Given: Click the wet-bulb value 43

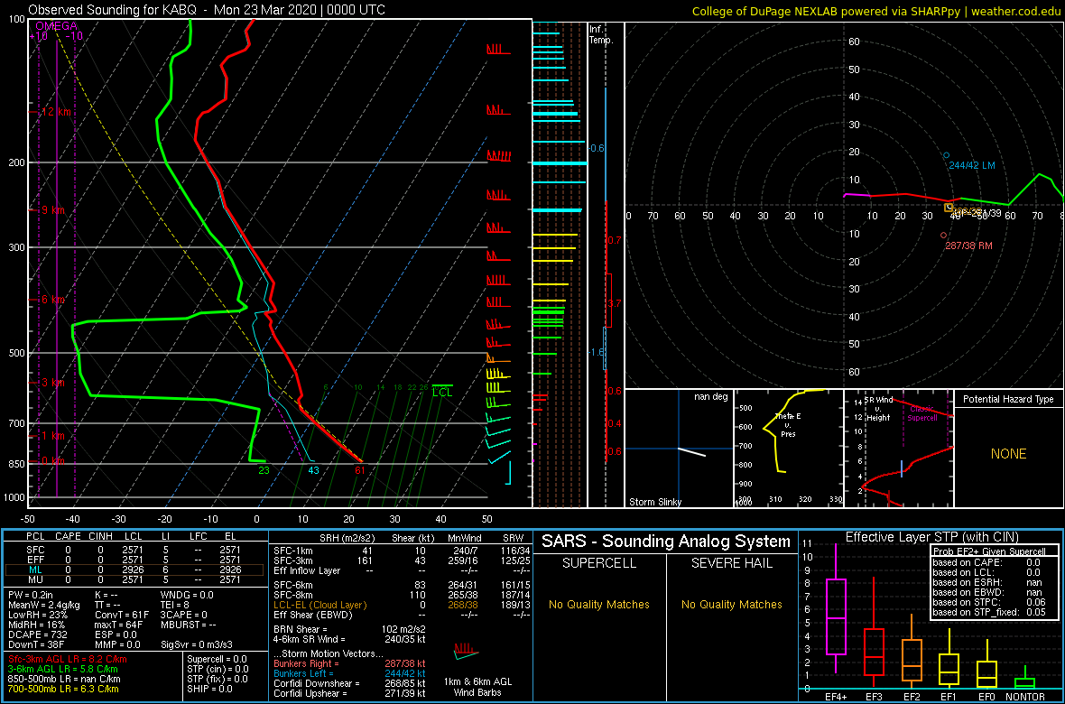Looking at the screenshot, I should [x=313, y=470].
